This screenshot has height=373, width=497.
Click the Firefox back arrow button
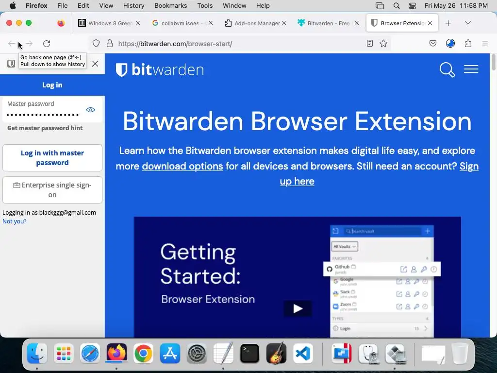(x=12, y=43)
